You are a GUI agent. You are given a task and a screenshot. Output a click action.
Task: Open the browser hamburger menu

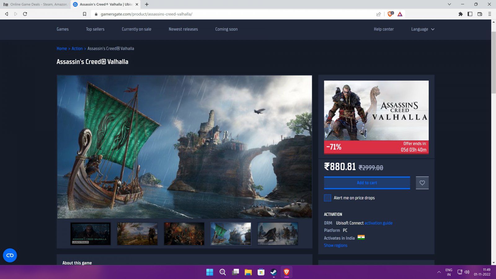(490, 14)
